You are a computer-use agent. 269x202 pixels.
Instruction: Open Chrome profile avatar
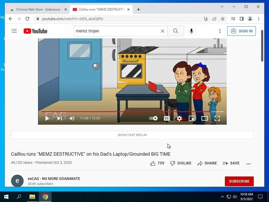click(x=250, y=19)
